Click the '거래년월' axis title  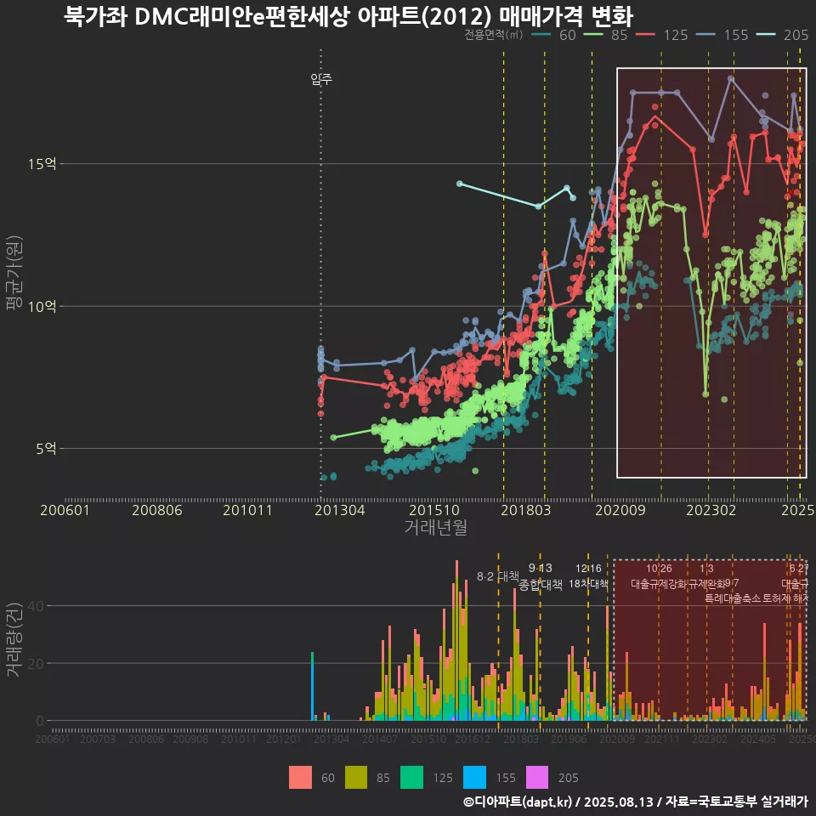tap(435, 527)
